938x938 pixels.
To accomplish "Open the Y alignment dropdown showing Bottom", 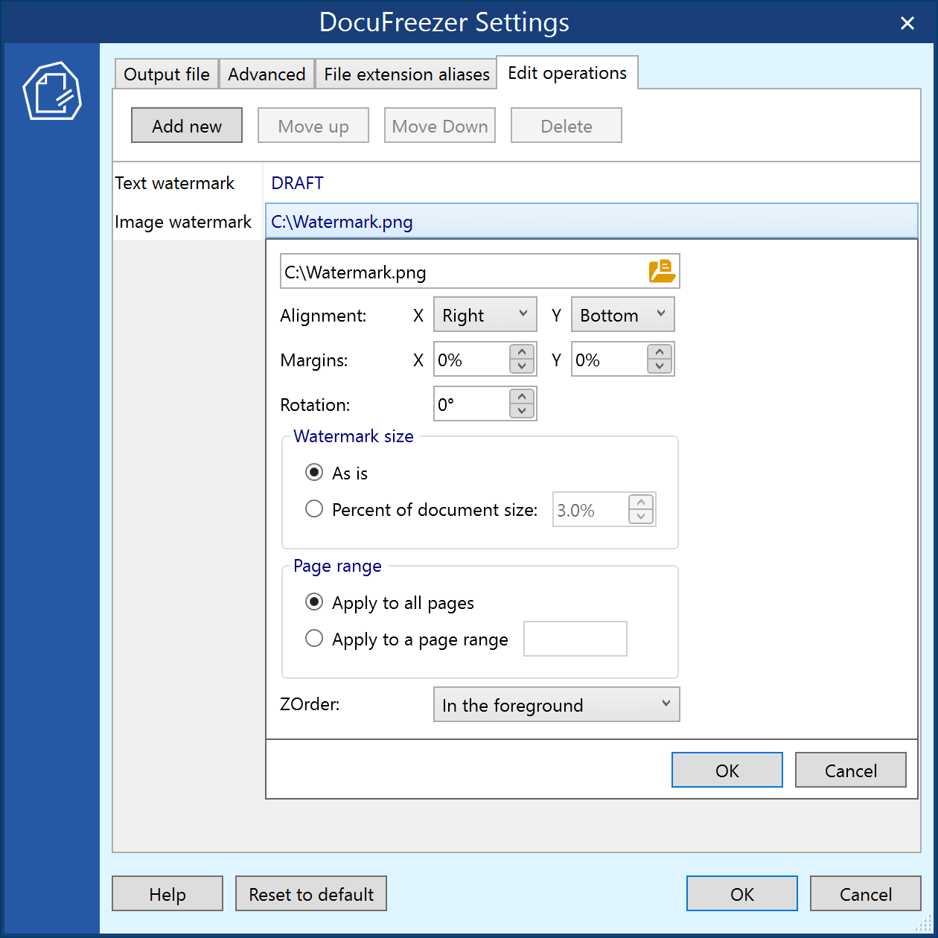I will pos(622,315).
